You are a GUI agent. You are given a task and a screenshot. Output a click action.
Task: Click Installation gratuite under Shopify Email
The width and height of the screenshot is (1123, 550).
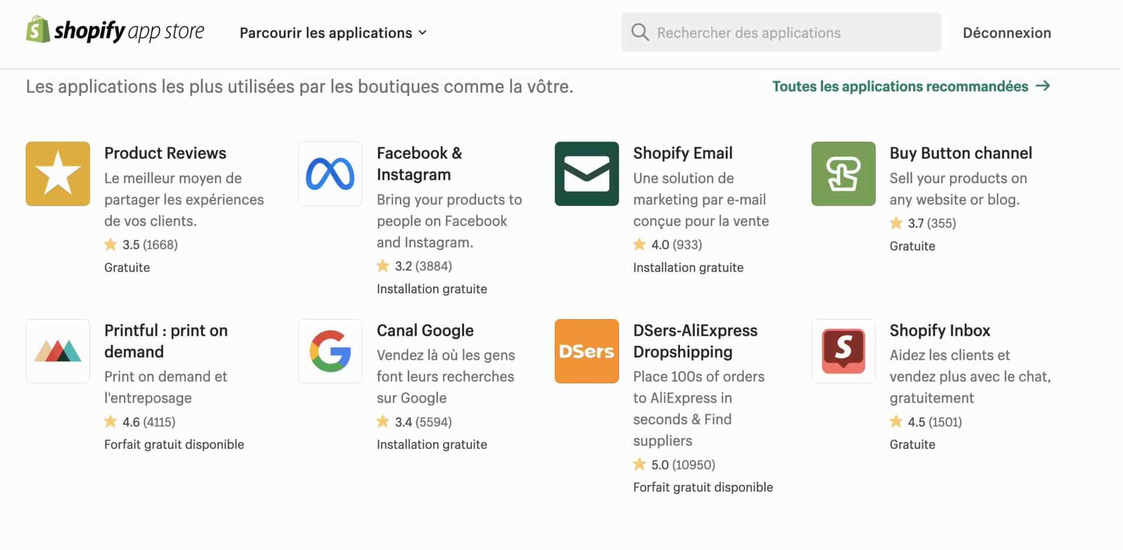coord(688,267)
